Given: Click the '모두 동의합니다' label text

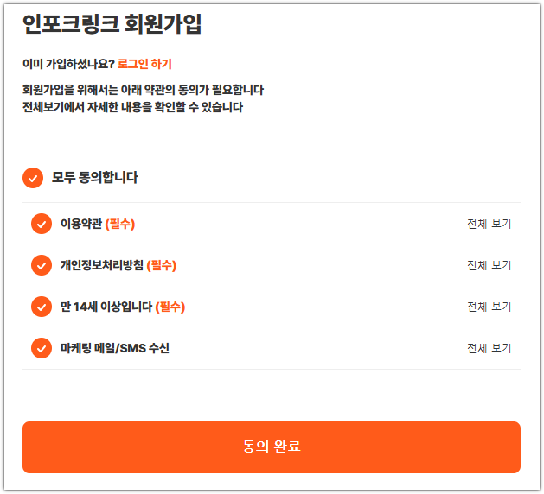Looking at the screenshot, I should (x=95, y=178).
